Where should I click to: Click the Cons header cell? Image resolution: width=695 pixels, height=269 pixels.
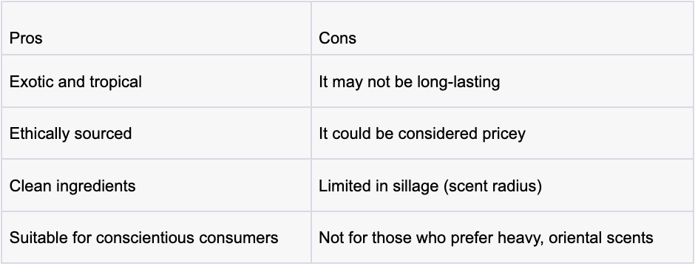502,28
